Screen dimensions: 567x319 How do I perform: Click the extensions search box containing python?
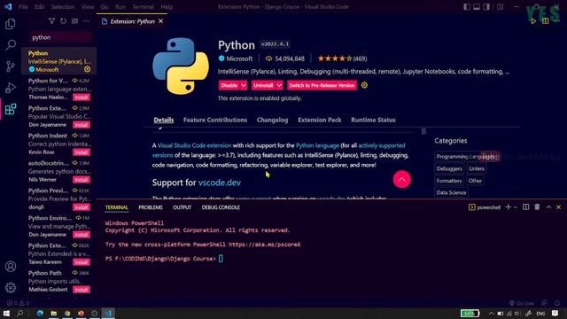coord(61,37)
